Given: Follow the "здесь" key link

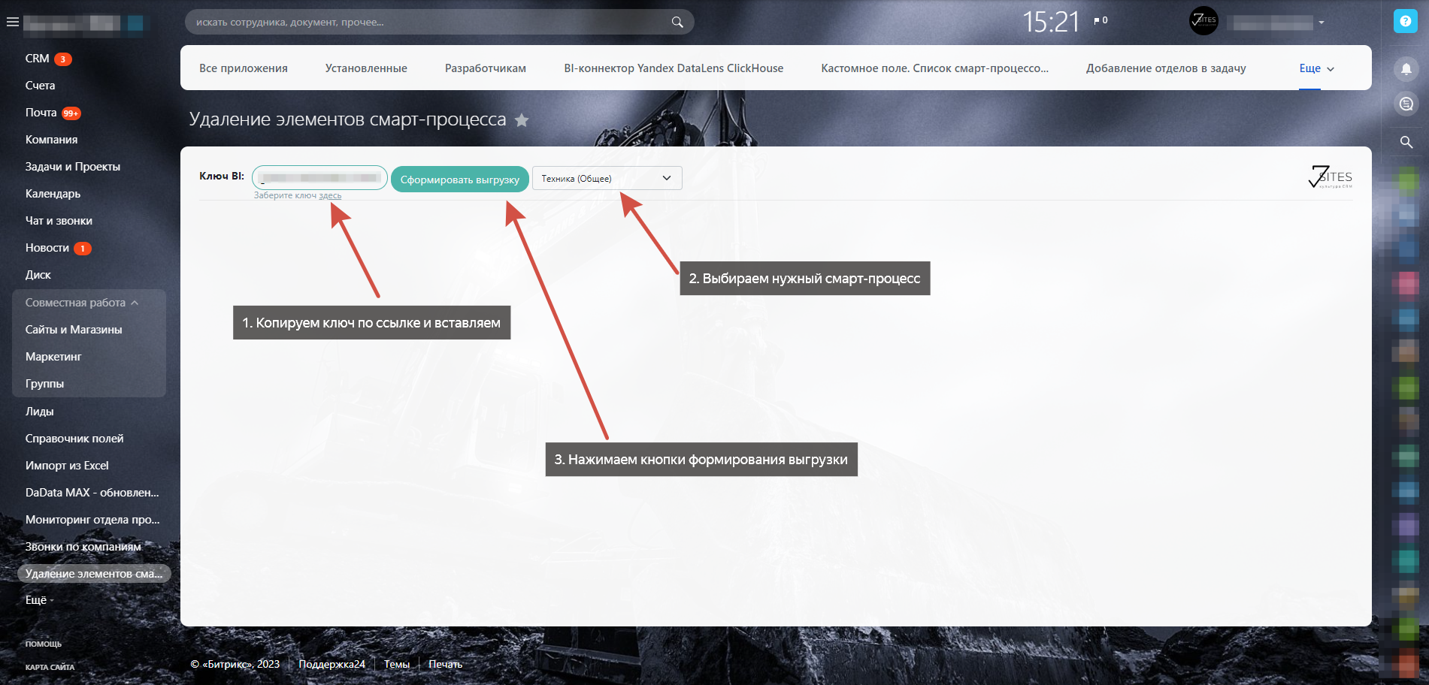Looking at the screenshot, I should coord(330,196).
